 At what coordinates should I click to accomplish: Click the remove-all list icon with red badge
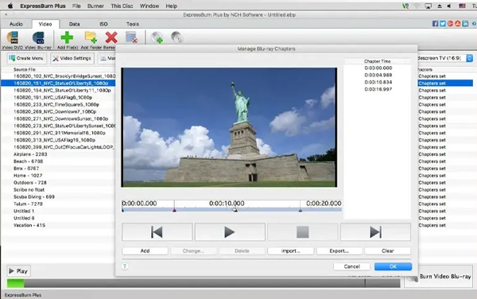pos(131,37)
